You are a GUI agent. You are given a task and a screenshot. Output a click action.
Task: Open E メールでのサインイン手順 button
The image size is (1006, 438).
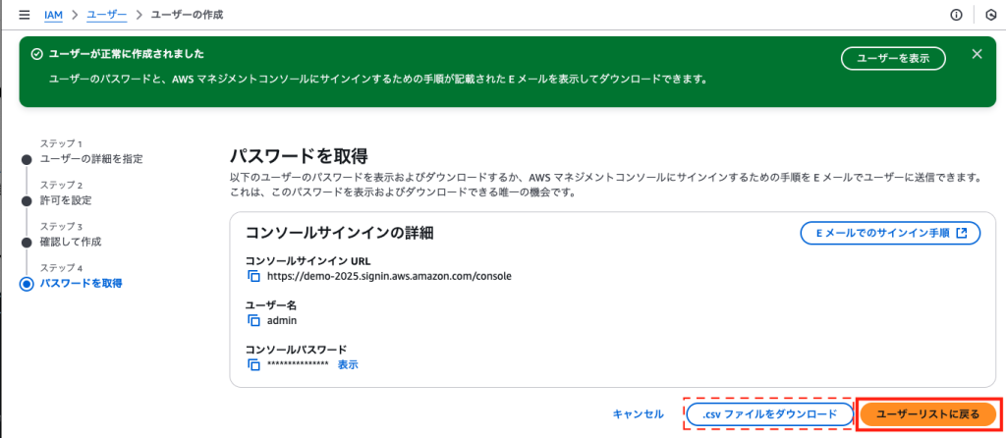[x=890, y=233]
